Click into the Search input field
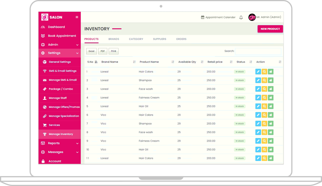 pyautogui.click(x=258, y=51)
